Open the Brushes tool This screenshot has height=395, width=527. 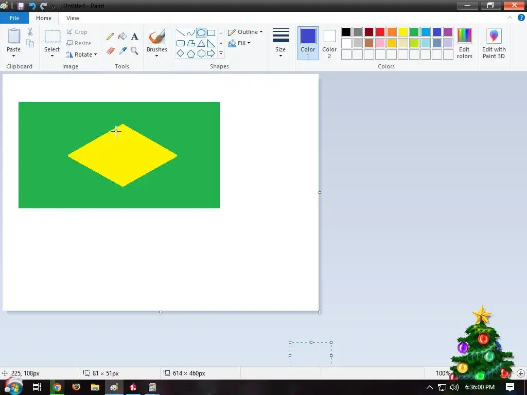(x=157, y=37)
